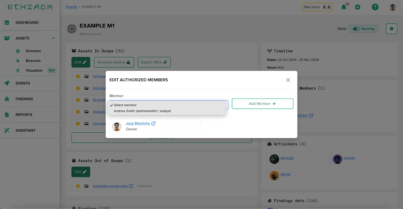Open Visualizer under Assets

[x=34, y=71]
